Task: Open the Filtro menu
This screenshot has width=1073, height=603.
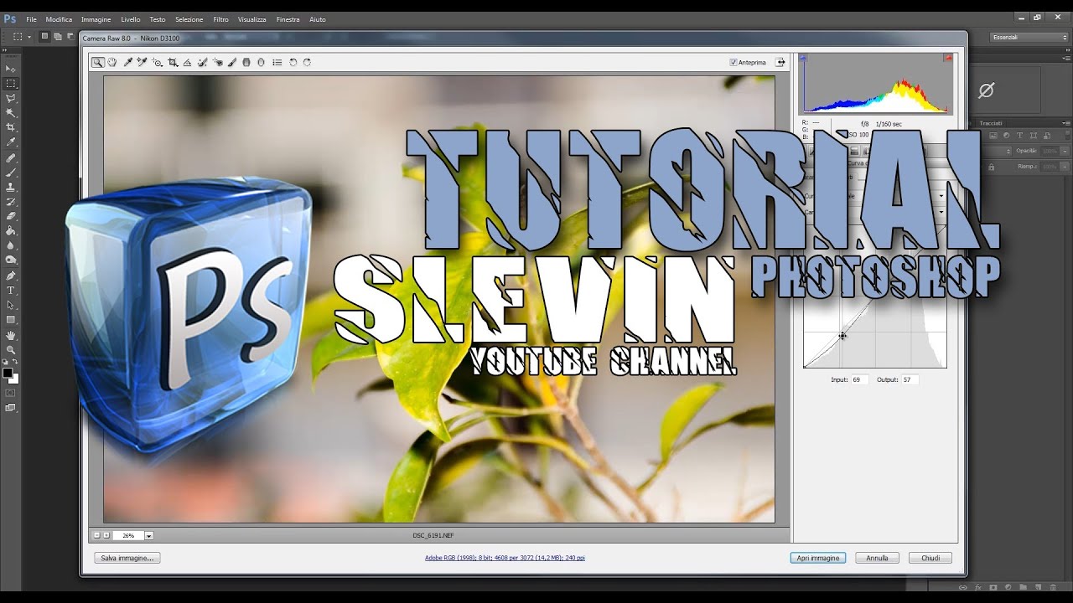Action: [x=220, y=19]
